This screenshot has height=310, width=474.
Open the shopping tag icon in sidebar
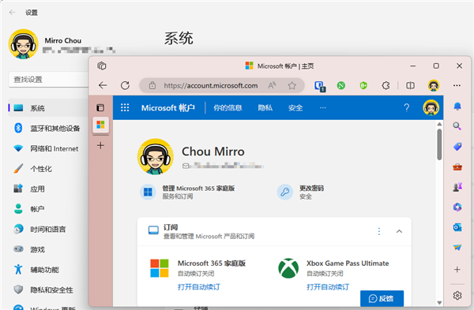pos(457,147)
